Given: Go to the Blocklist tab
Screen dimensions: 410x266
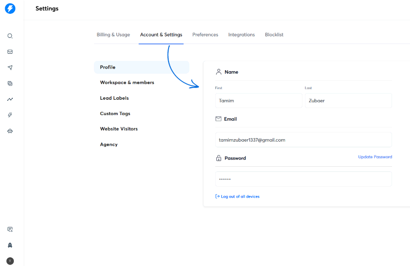Looking at the screenshot, I should click(274, 35).
